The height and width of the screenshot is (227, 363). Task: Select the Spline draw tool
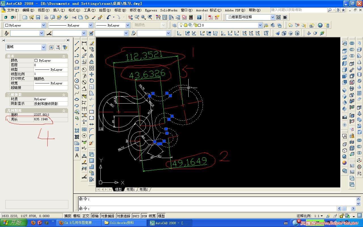click(77, 93)
